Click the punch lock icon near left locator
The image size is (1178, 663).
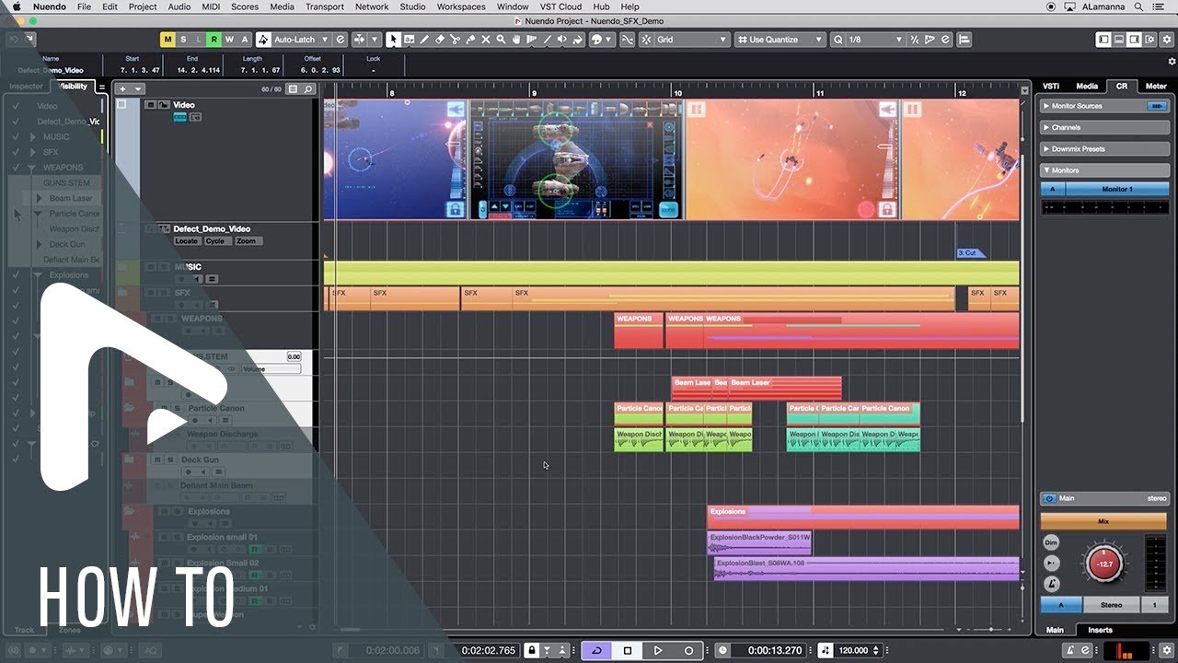click(x=531, y=650)
